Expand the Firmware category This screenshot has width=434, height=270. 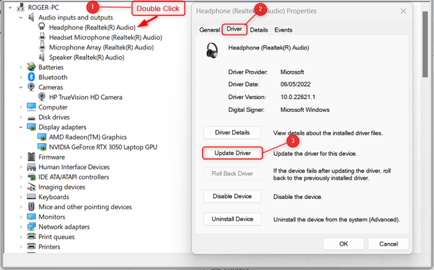point(21,157)
